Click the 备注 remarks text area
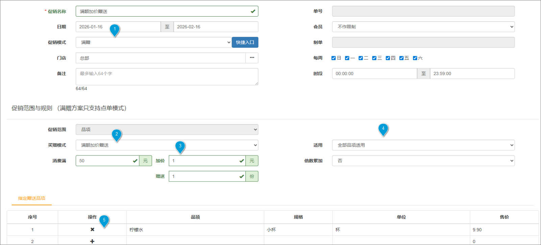This screenshot has height=245, width=541. click(x=167, y=77)
